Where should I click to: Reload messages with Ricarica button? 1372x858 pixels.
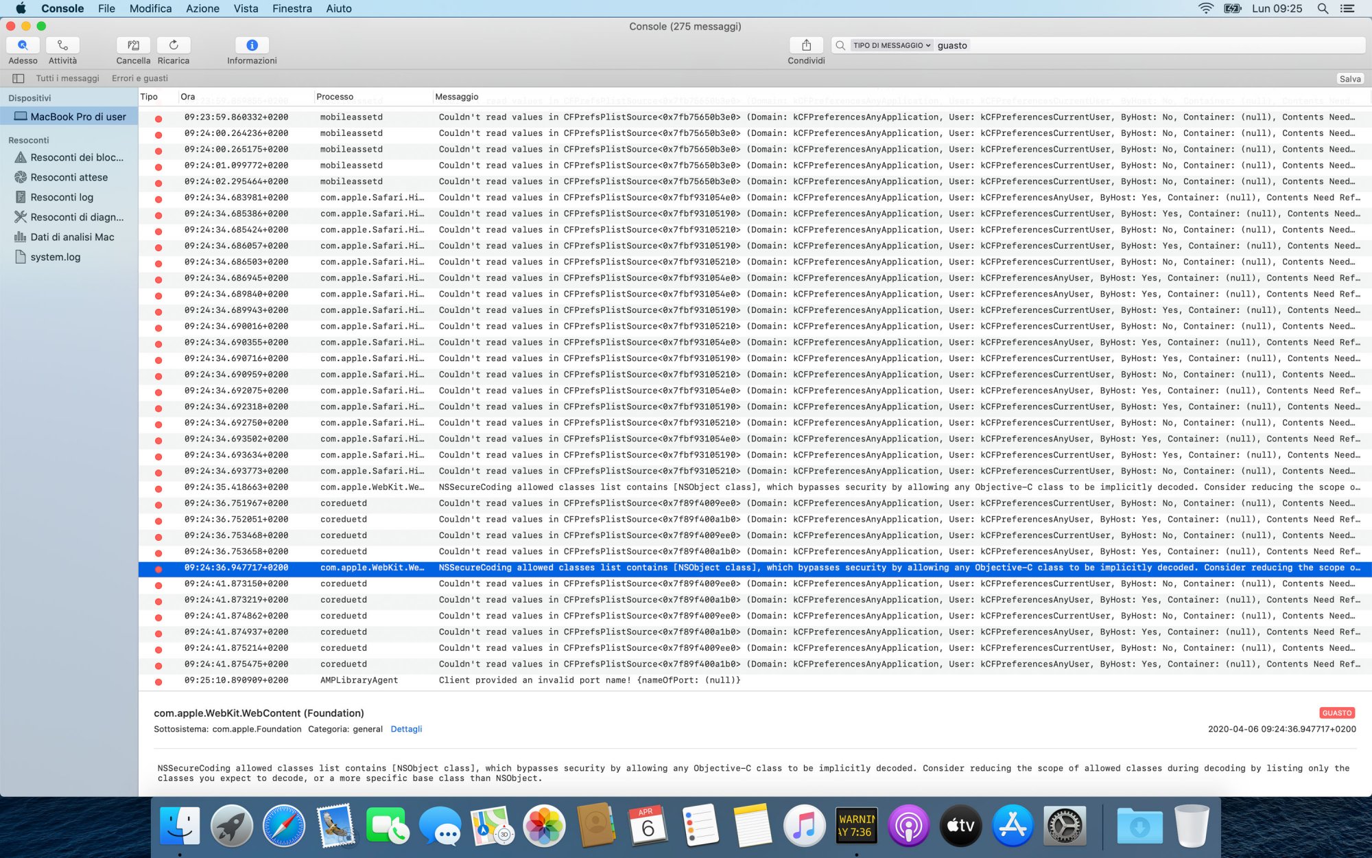coord(174,45)
